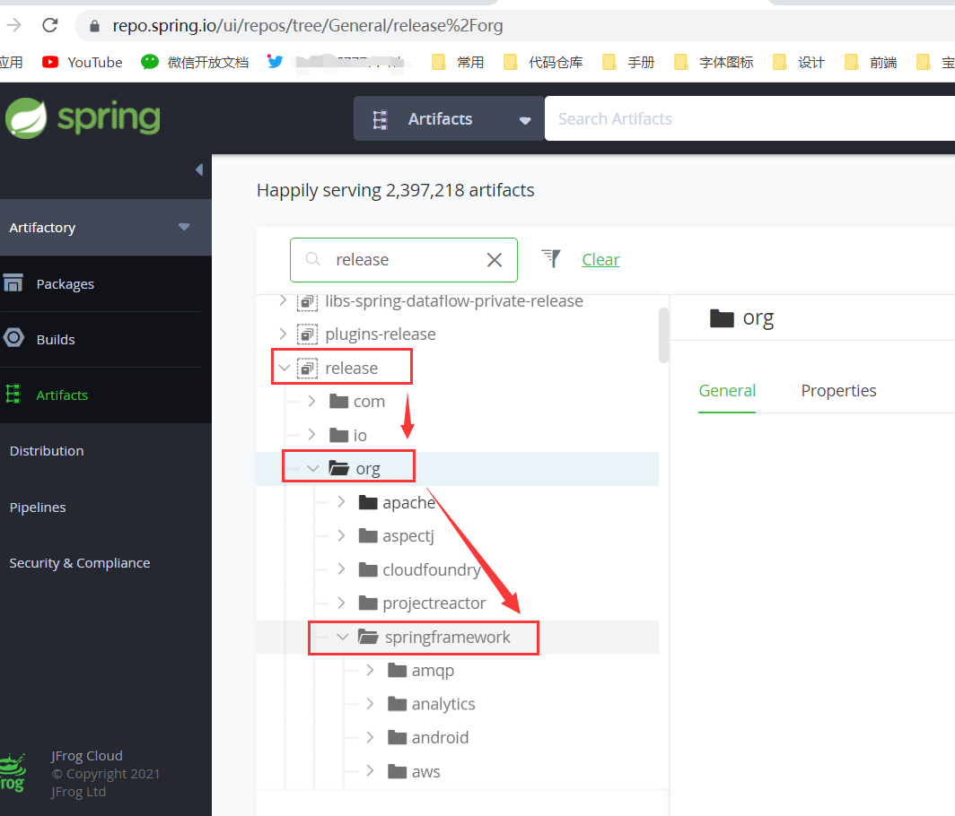This screenshot has width=955, height=816.
Task: Click the JFrog logo at bottom left
Action: pos(13,772)
